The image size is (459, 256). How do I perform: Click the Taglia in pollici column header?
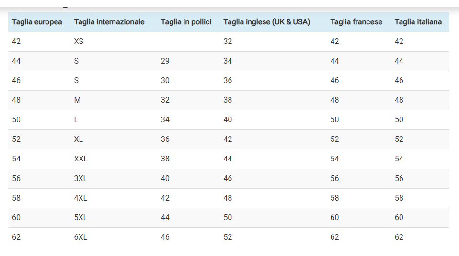point(186,22)
